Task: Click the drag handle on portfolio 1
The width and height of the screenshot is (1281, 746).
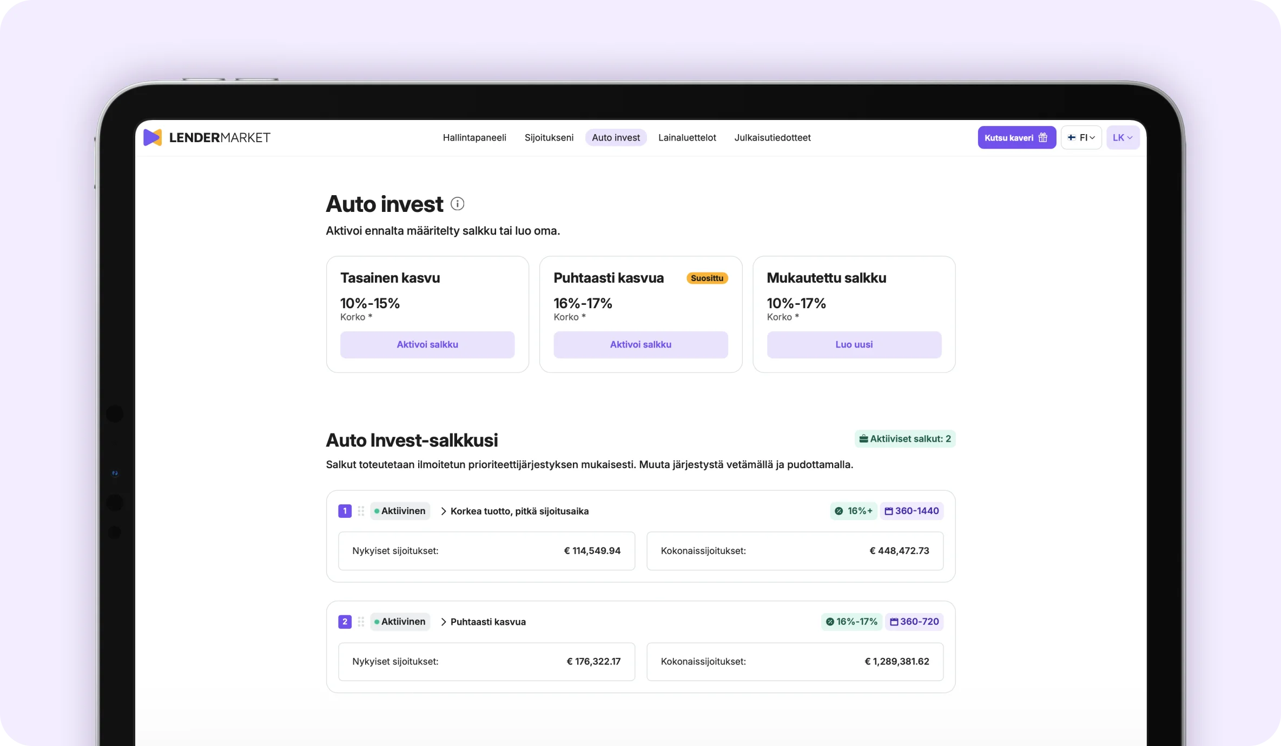Action: [x=361, y=511]
